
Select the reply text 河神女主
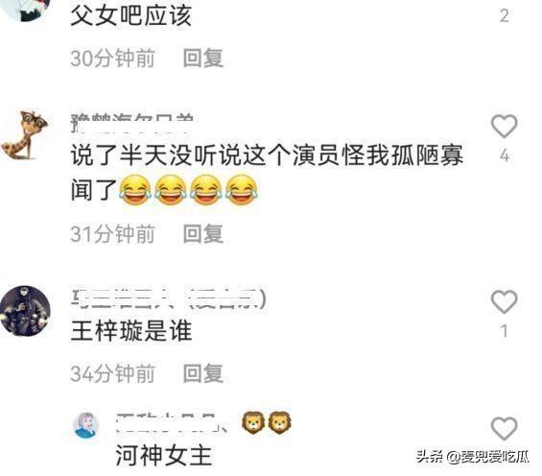pyautogui.click(x=163, y=455)
